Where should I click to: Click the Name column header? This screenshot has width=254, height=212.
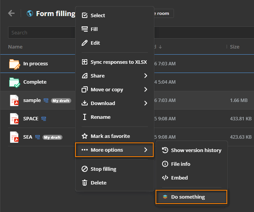15,47
